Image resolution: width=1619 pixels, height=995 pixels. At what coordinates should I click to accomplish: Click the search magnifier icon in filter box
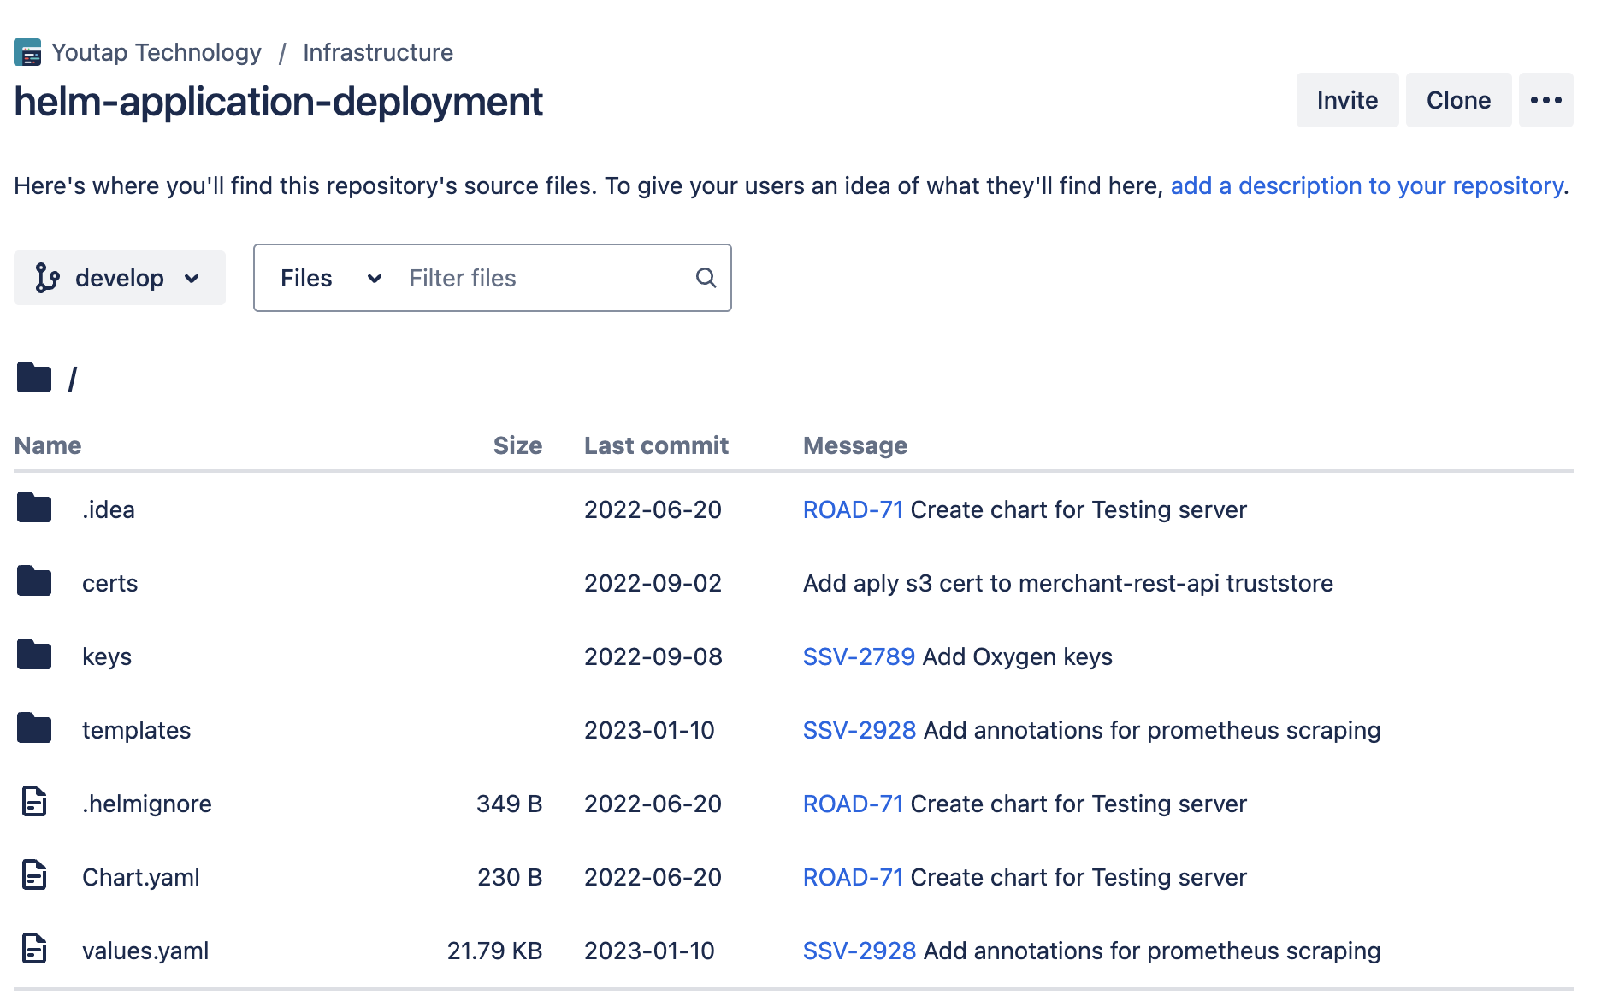pos(706,278)
